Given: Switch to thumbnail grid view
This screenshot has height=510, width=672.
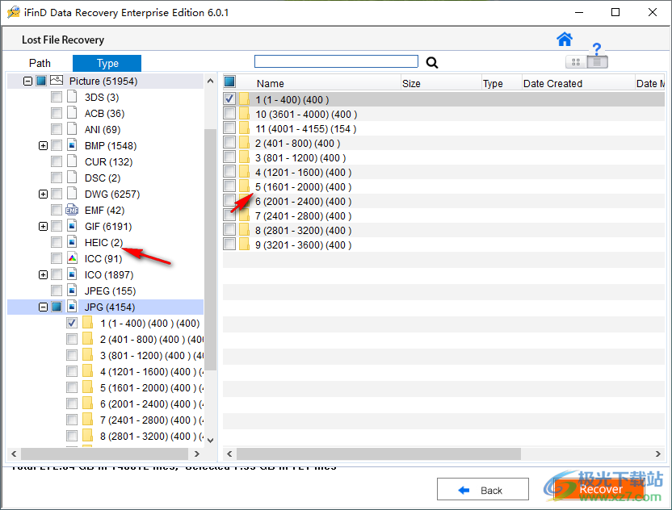Looking at the screenshot, I should click(576, 62).
